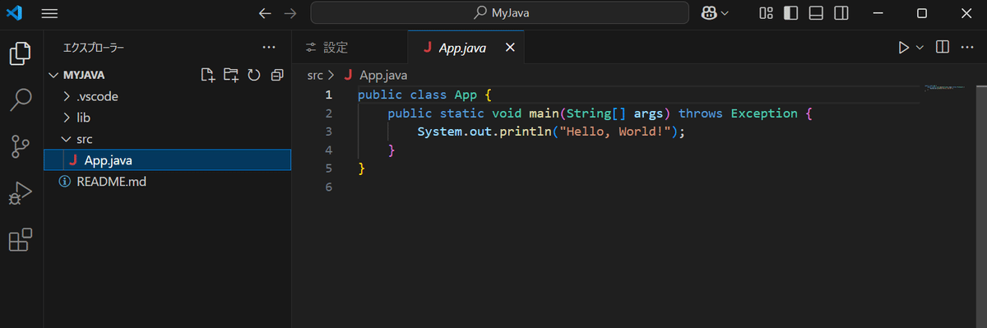987x328 pixels.
Task: Click the class name App on line 1
Action: click(466, 95)
